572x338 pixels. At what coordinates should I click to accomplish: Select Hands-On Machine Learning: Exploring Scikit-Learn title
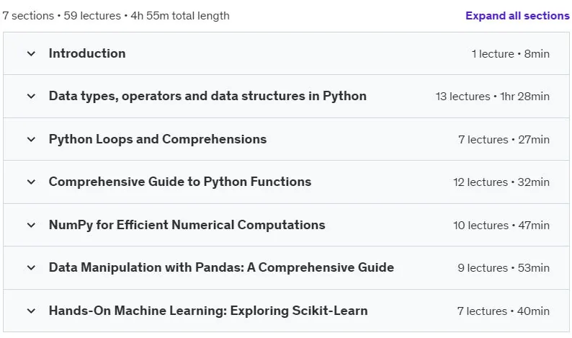point(208,311)
